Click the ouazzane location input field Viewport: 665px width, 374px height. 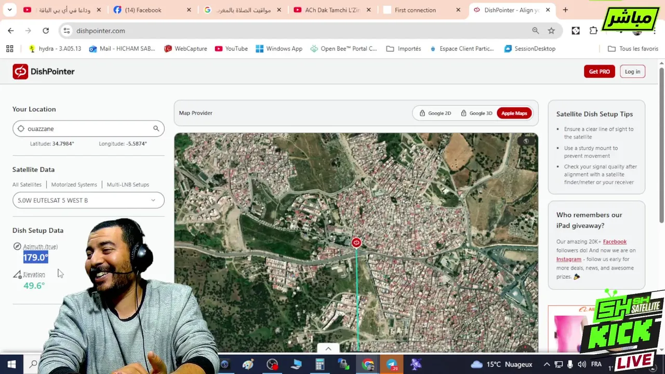pyautogui.click(x=88, y=128)
